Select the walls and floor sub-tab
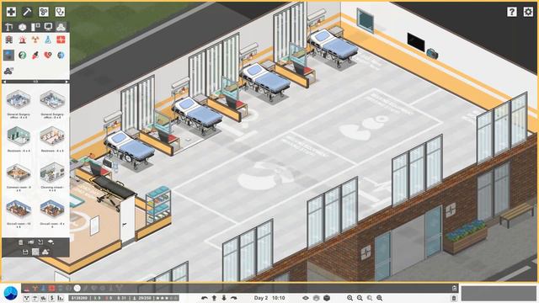Image resolution: width=539 pixels, height=303 pixels. coord(35,27)
